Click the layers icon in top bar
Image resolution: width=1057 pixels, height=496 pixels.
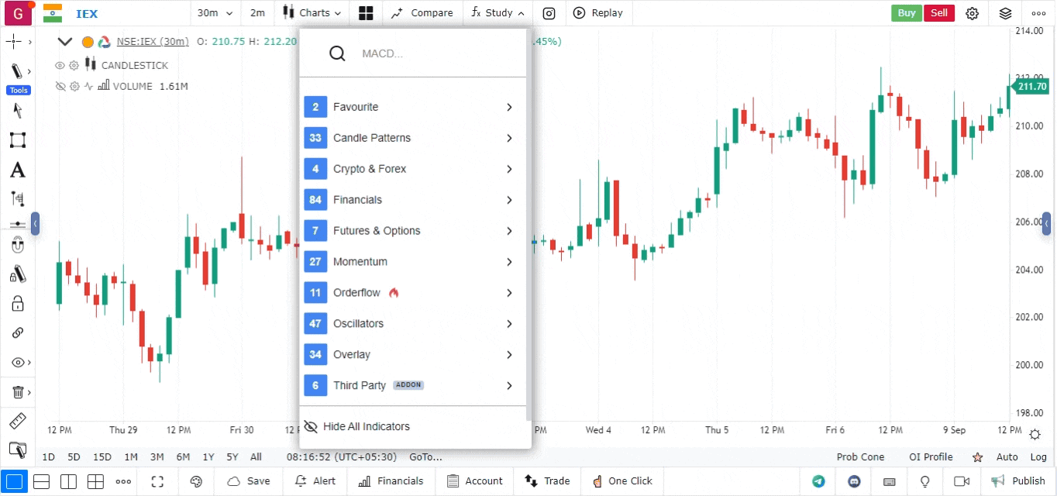[1005, 13]
